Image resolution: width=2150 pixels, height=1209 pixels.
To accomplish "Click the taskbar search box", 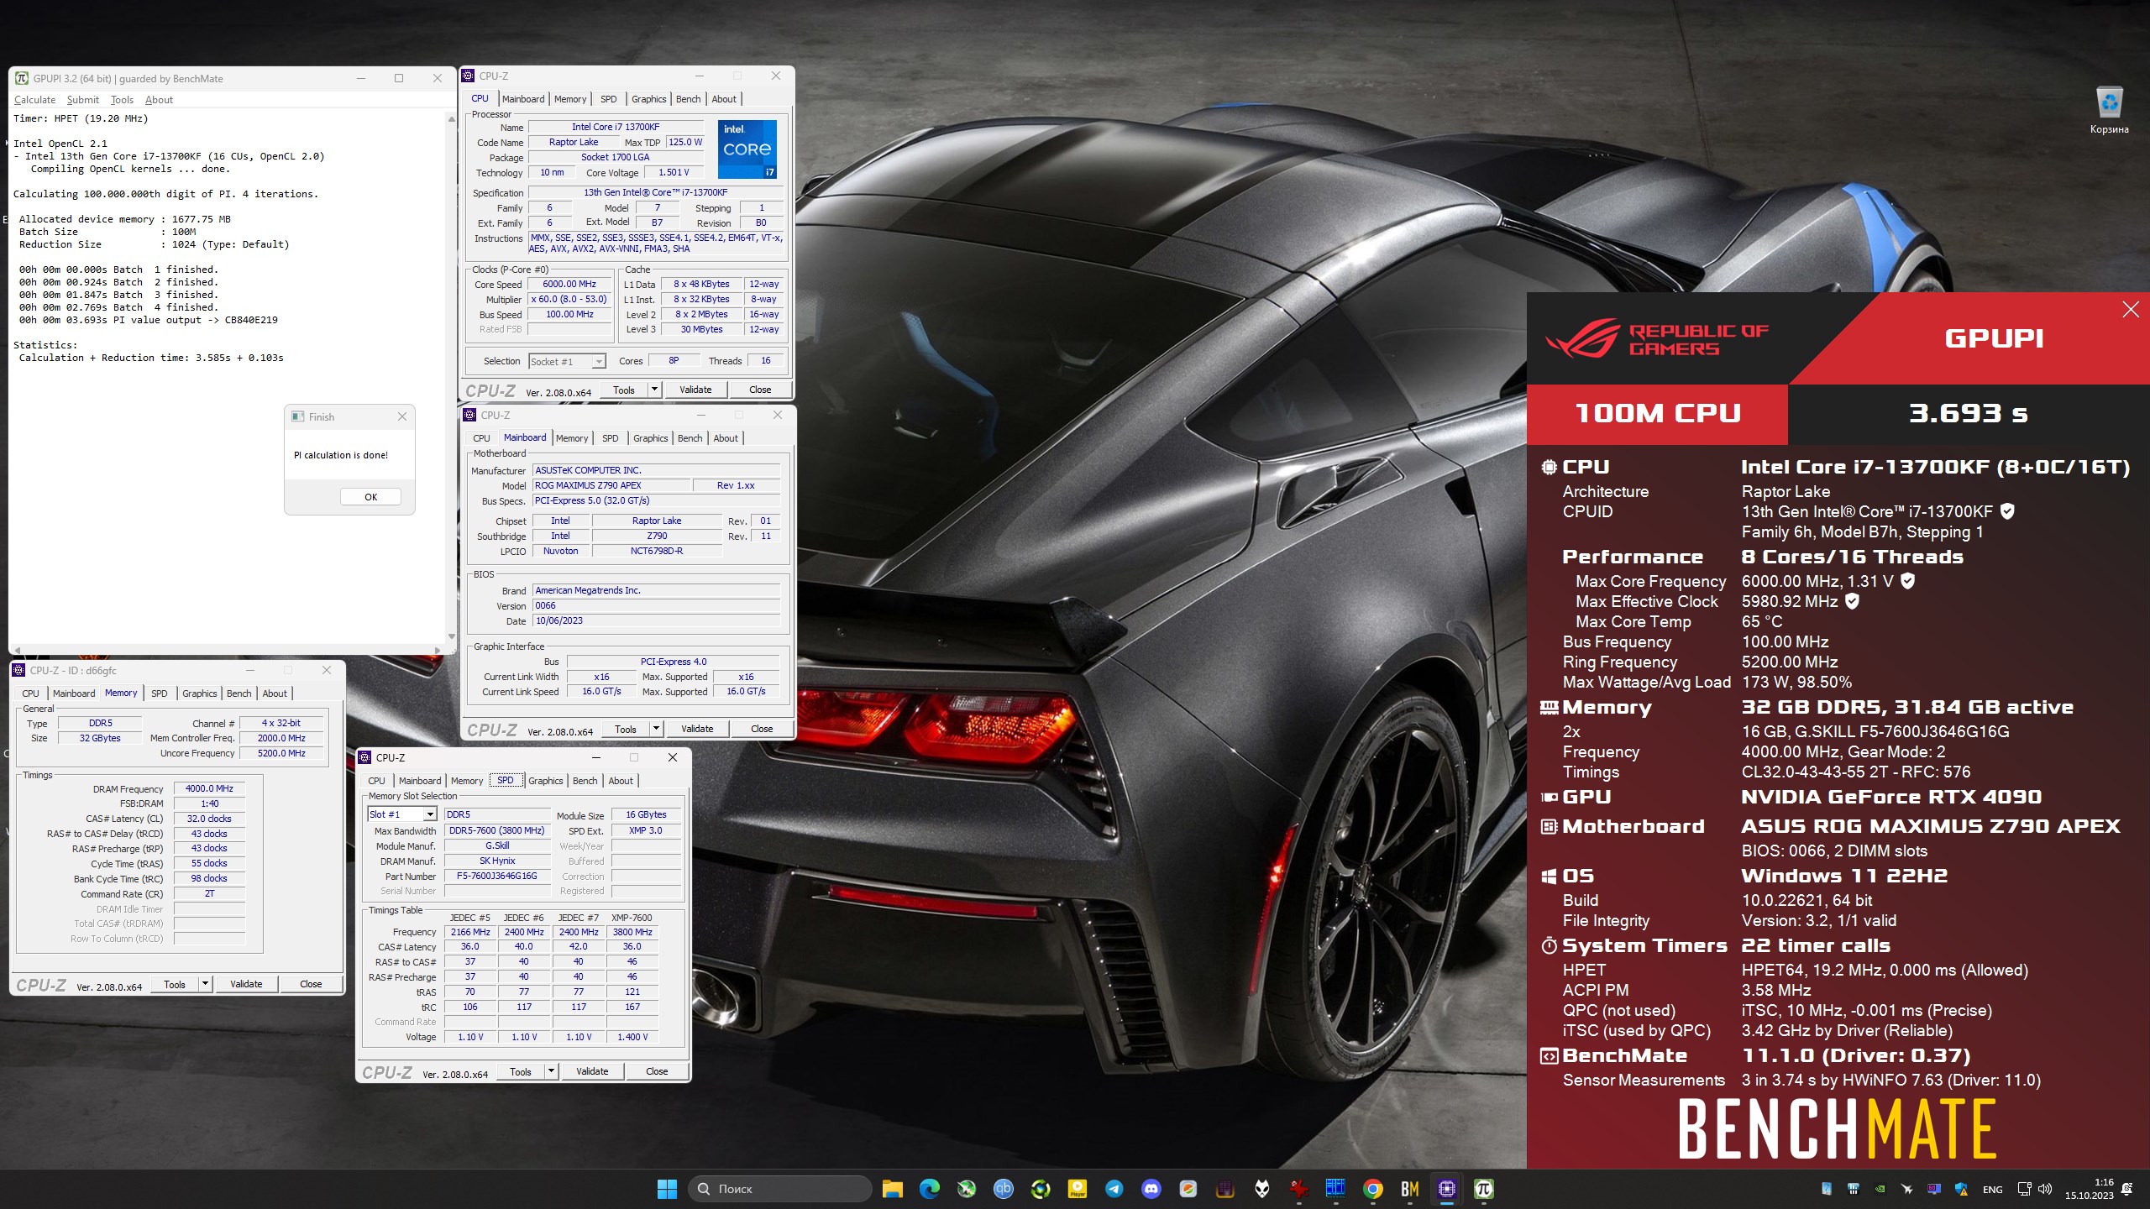I will pos(779,1189).
